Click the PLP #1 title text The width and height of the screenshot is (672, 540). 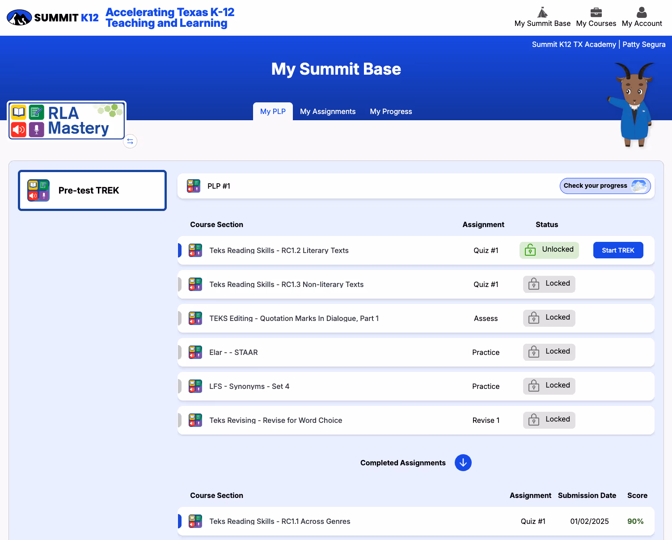(219, 186)
